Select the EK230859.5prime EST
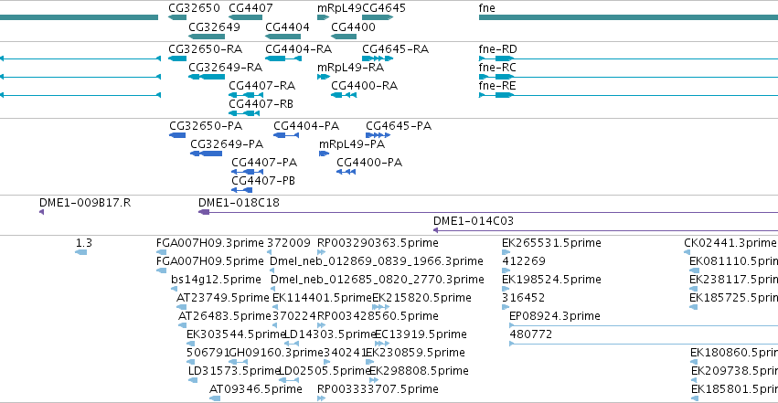The image size is (778, 403). tap(369, 363)
